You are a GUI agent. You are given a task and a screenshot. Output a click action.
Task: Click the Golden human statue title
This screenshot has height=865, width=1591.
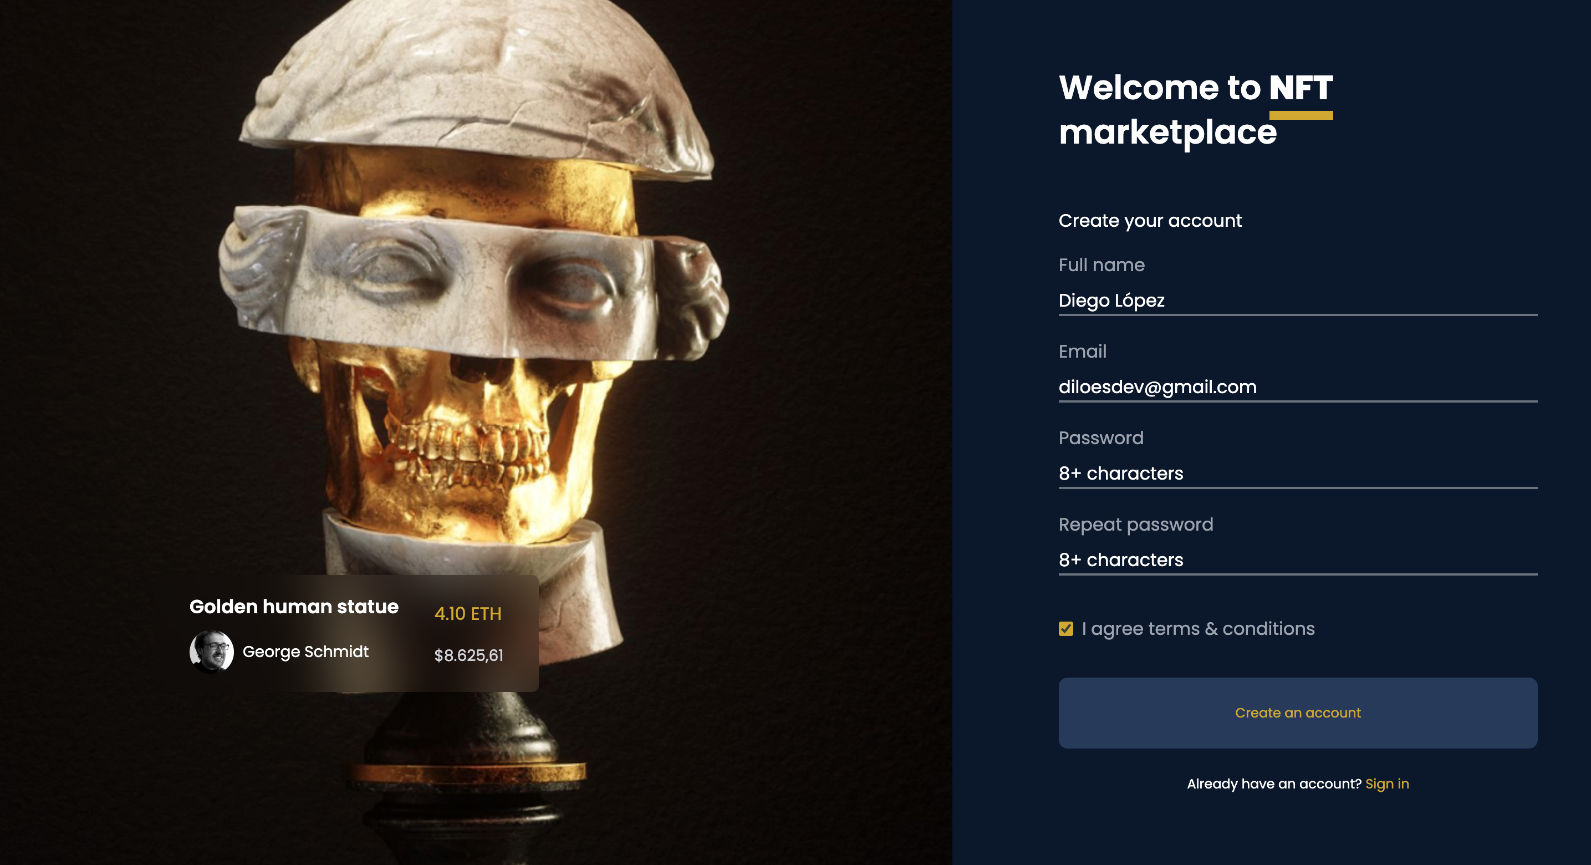click(x=293, y=607)
